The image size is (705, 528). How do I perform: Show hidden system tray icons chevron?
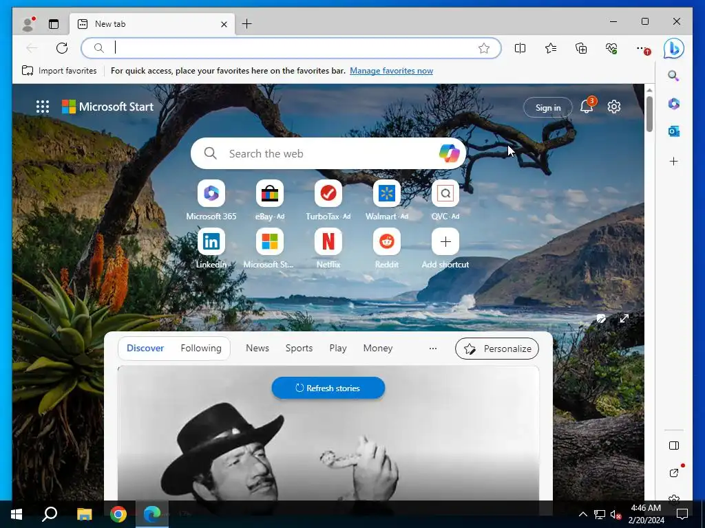coord(582,514)
